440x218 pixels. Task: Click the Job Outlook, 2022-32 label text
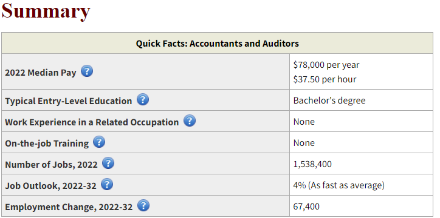point(50,186)
